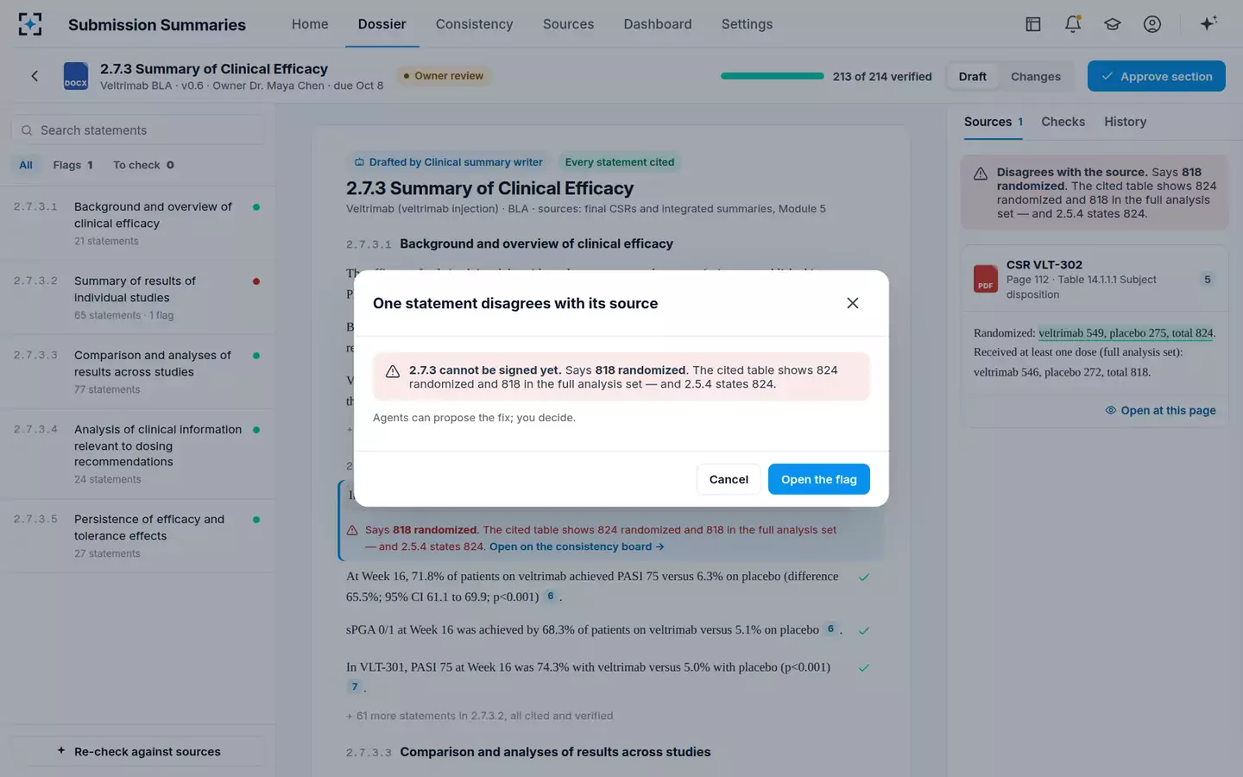Screen dimensions: 1243x777
Task: Click citation chip 6 after the PASI 75 statement
Action: (551, 596)
